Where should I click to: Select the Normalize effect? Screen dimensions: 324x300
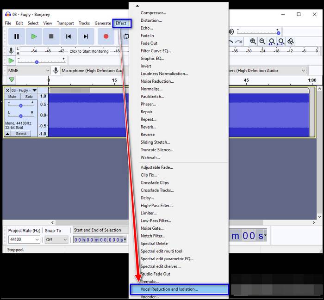click(x=179, y=89)
